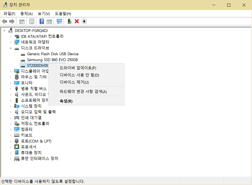
Task: Click the red X uninstall device icon
Action: click(x=77, y=21)
